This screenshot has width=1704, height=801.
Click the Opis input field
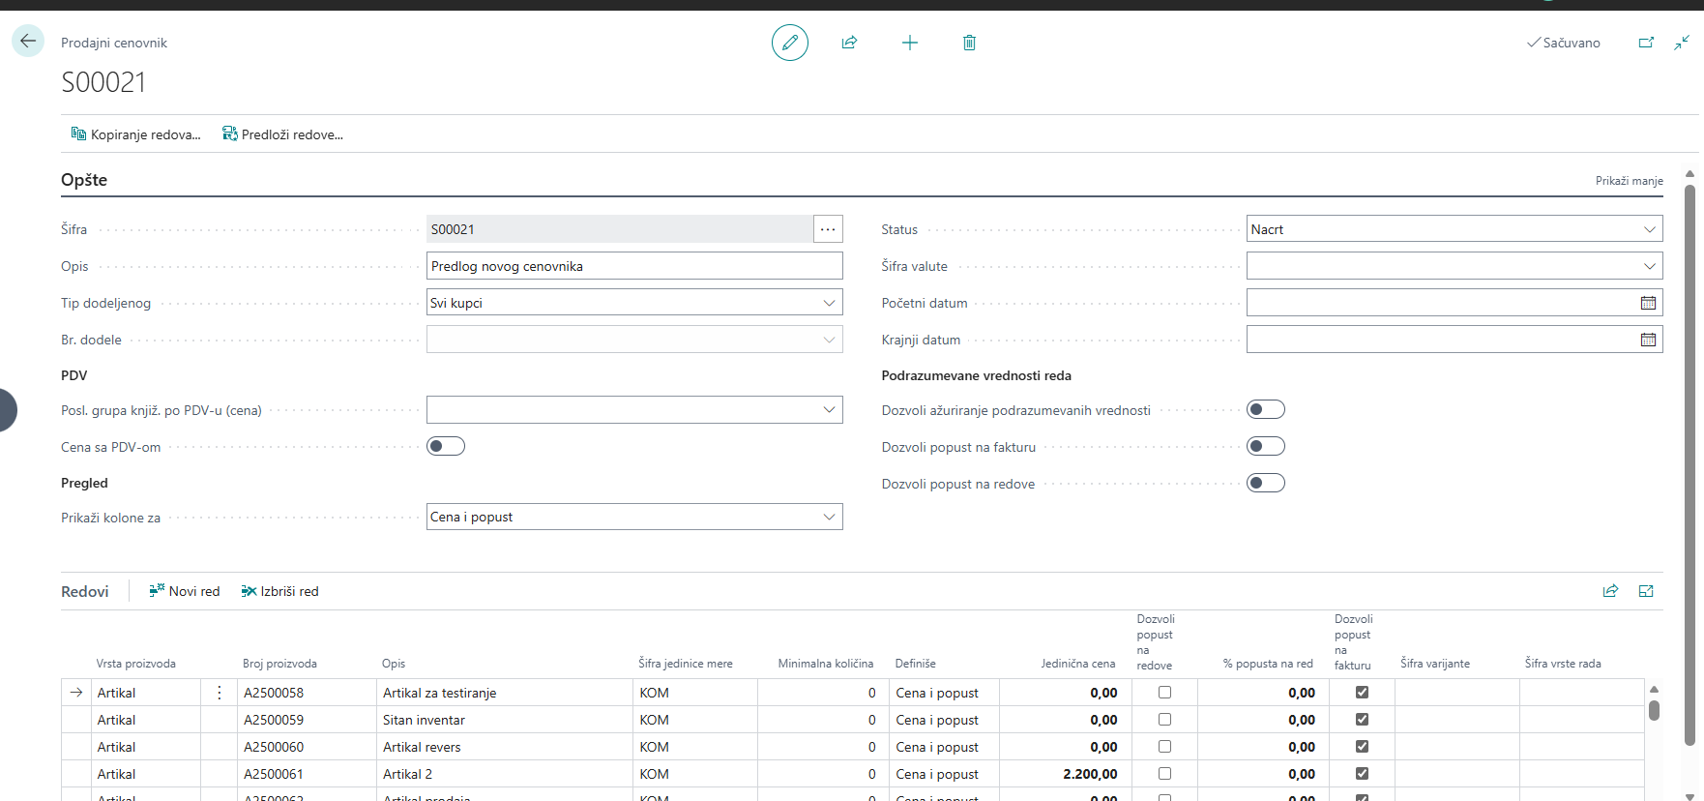[x=634, y=266]
